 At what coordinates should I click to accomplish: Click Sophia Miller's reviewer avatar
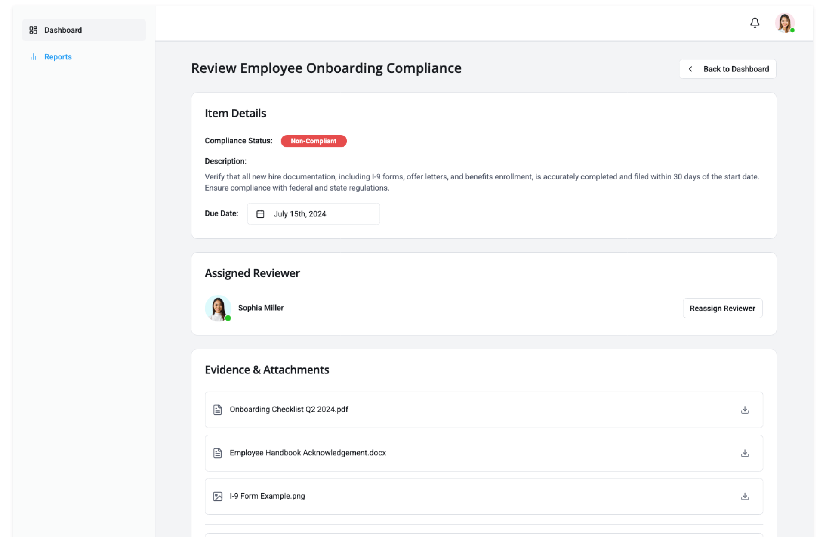218,308
